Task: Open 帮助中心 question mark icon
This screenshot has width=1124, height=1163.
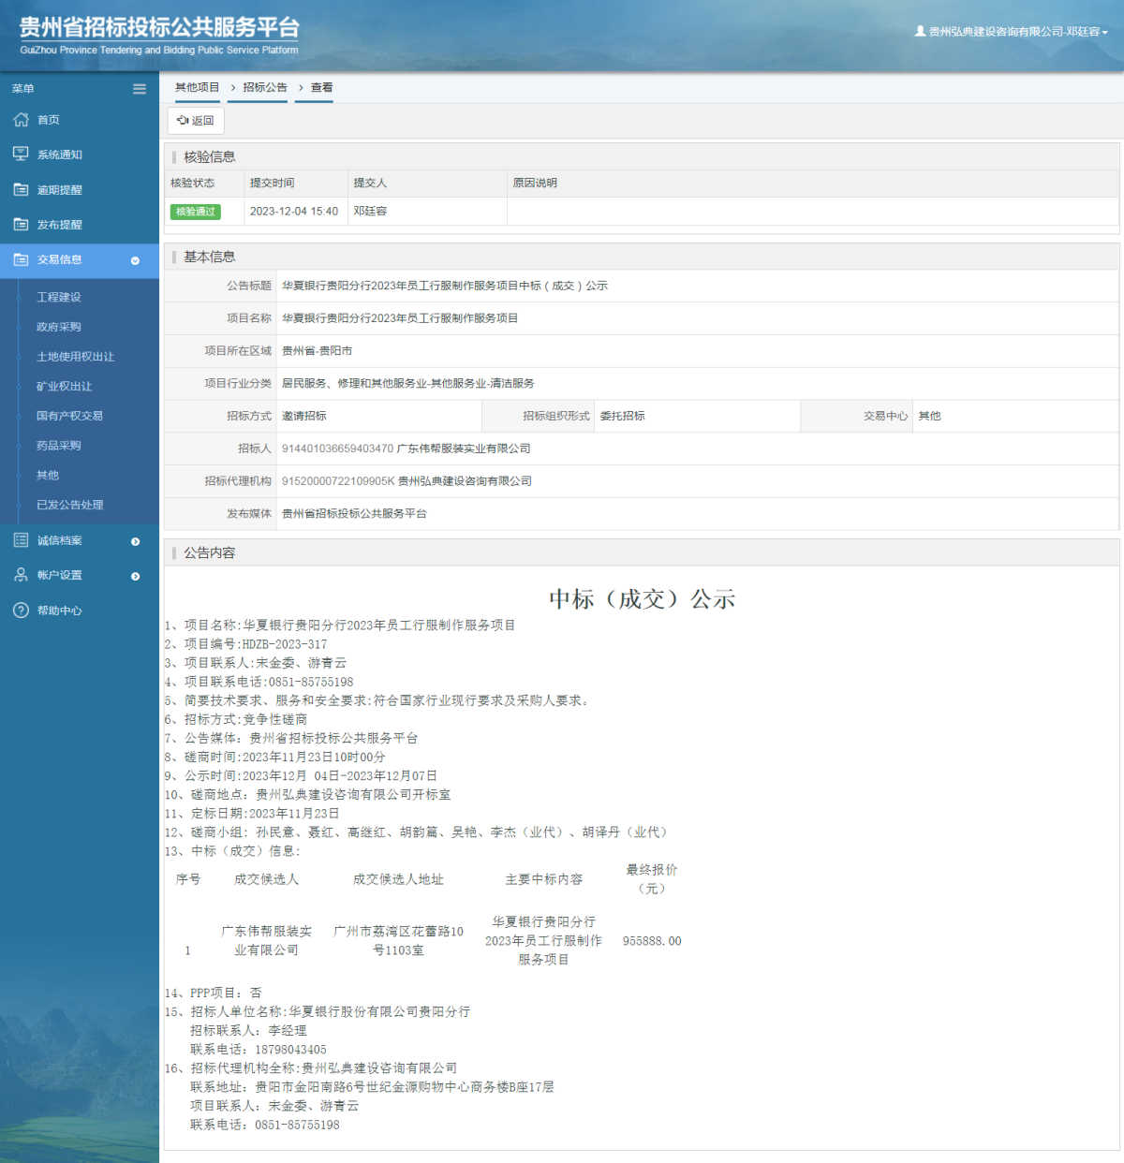Action: tap(21, 611)
